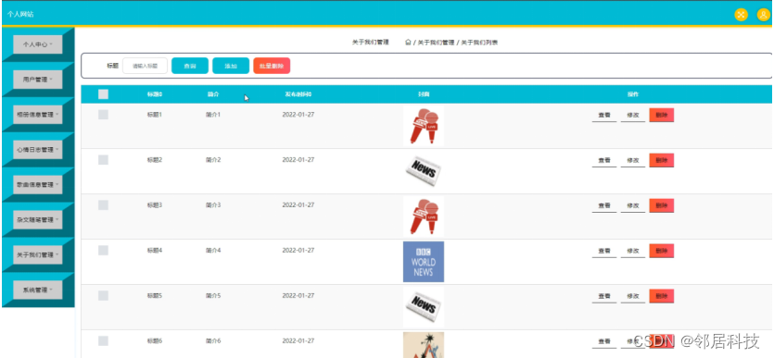Open the News newspaper cover in row 标题2
Viewport: 774px width, 358px height.
(x=423, y=171)
